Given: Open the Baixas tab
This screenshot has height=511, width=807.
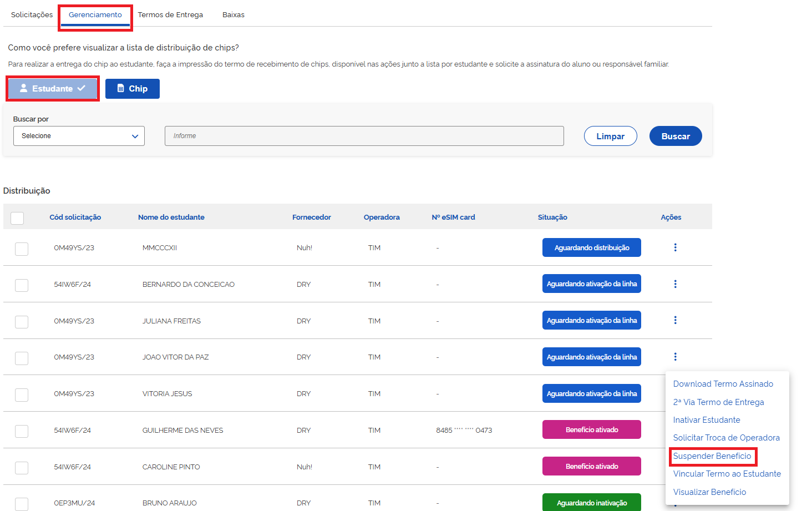Looking at the screenshot, I should (x=234, y=15).
